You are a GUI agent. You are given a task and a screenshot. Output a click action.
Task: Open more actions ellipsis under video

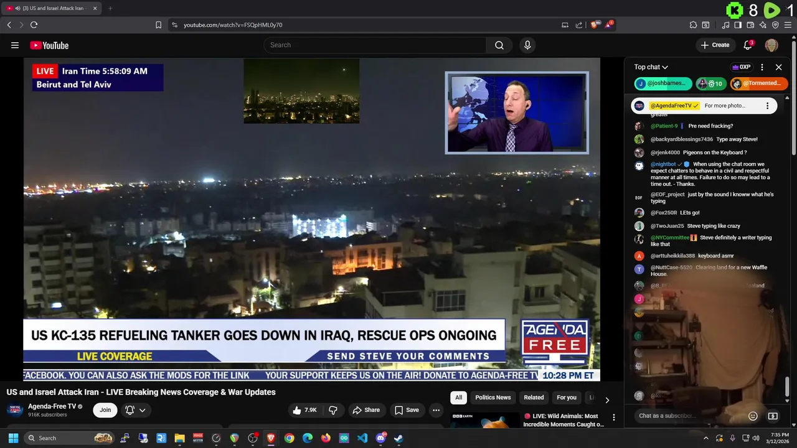436,410
